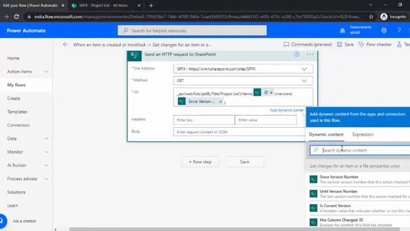Go to Home in sidebar
Image resolution: width=410 pixels, height=231 pixels.
point(13,58)
